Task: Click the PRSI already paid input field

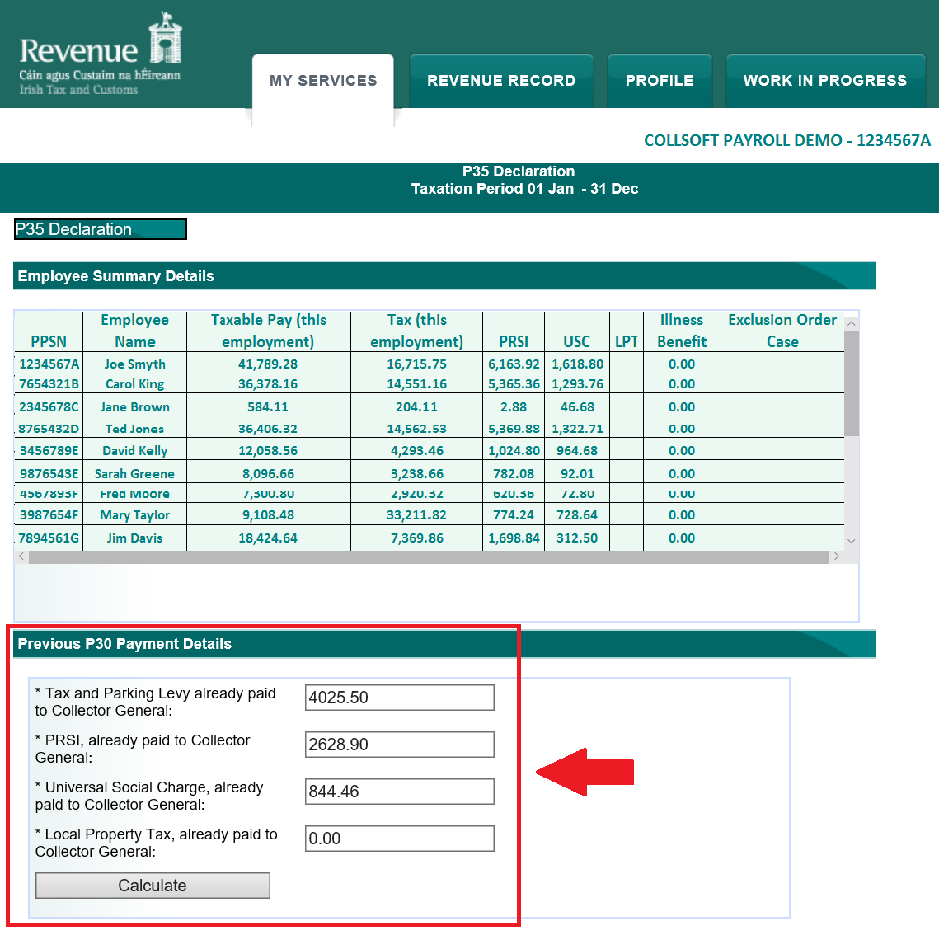Action: click(400, 745)
